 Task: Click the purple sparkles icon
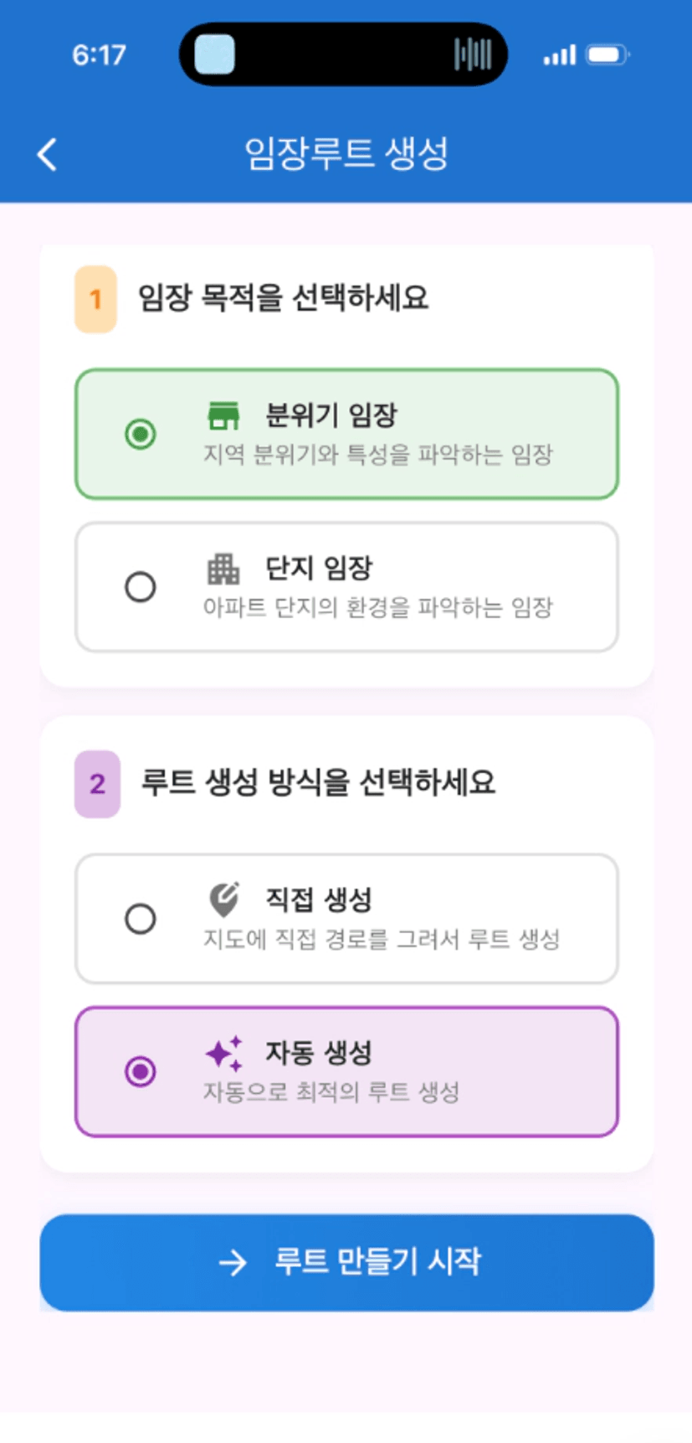(224, 1054)
